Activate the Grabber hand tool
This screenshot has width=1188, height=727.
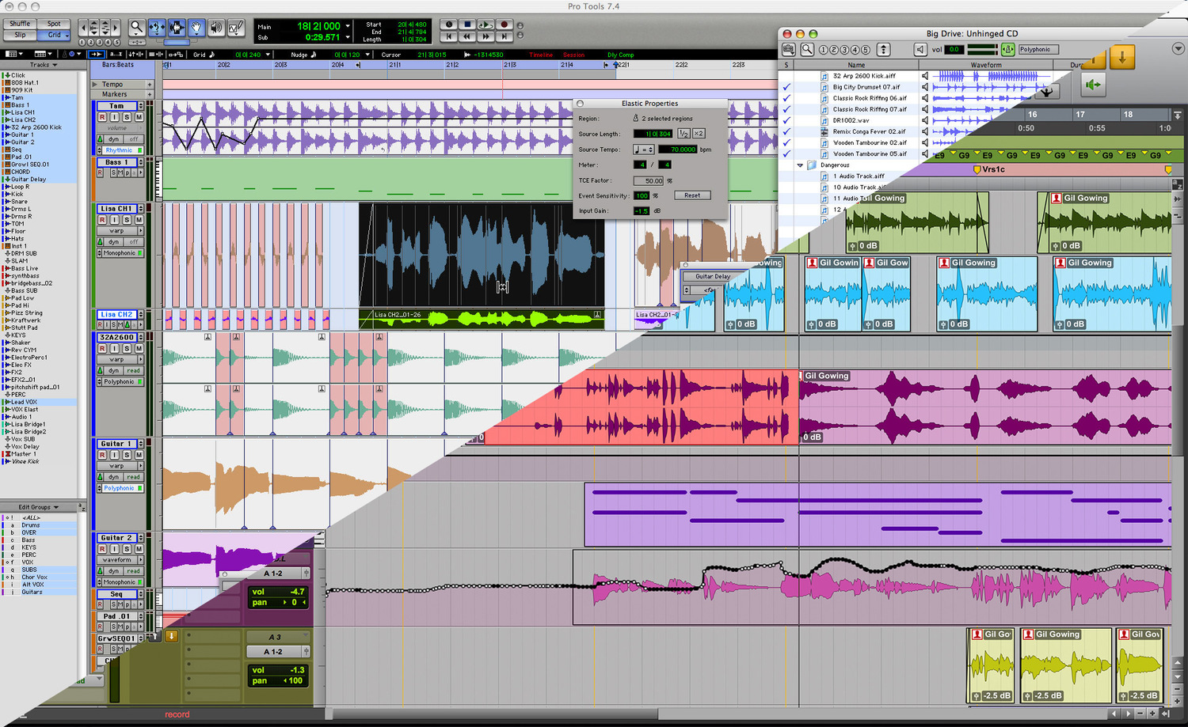(x=196, y=26)
